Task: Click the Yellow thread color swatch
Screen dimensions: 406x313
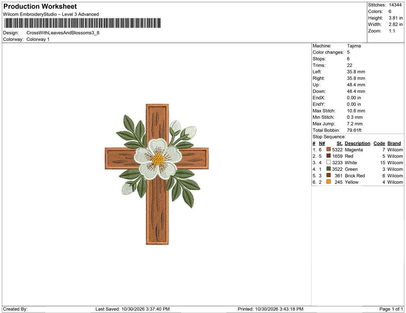Action: coord(328,182)
